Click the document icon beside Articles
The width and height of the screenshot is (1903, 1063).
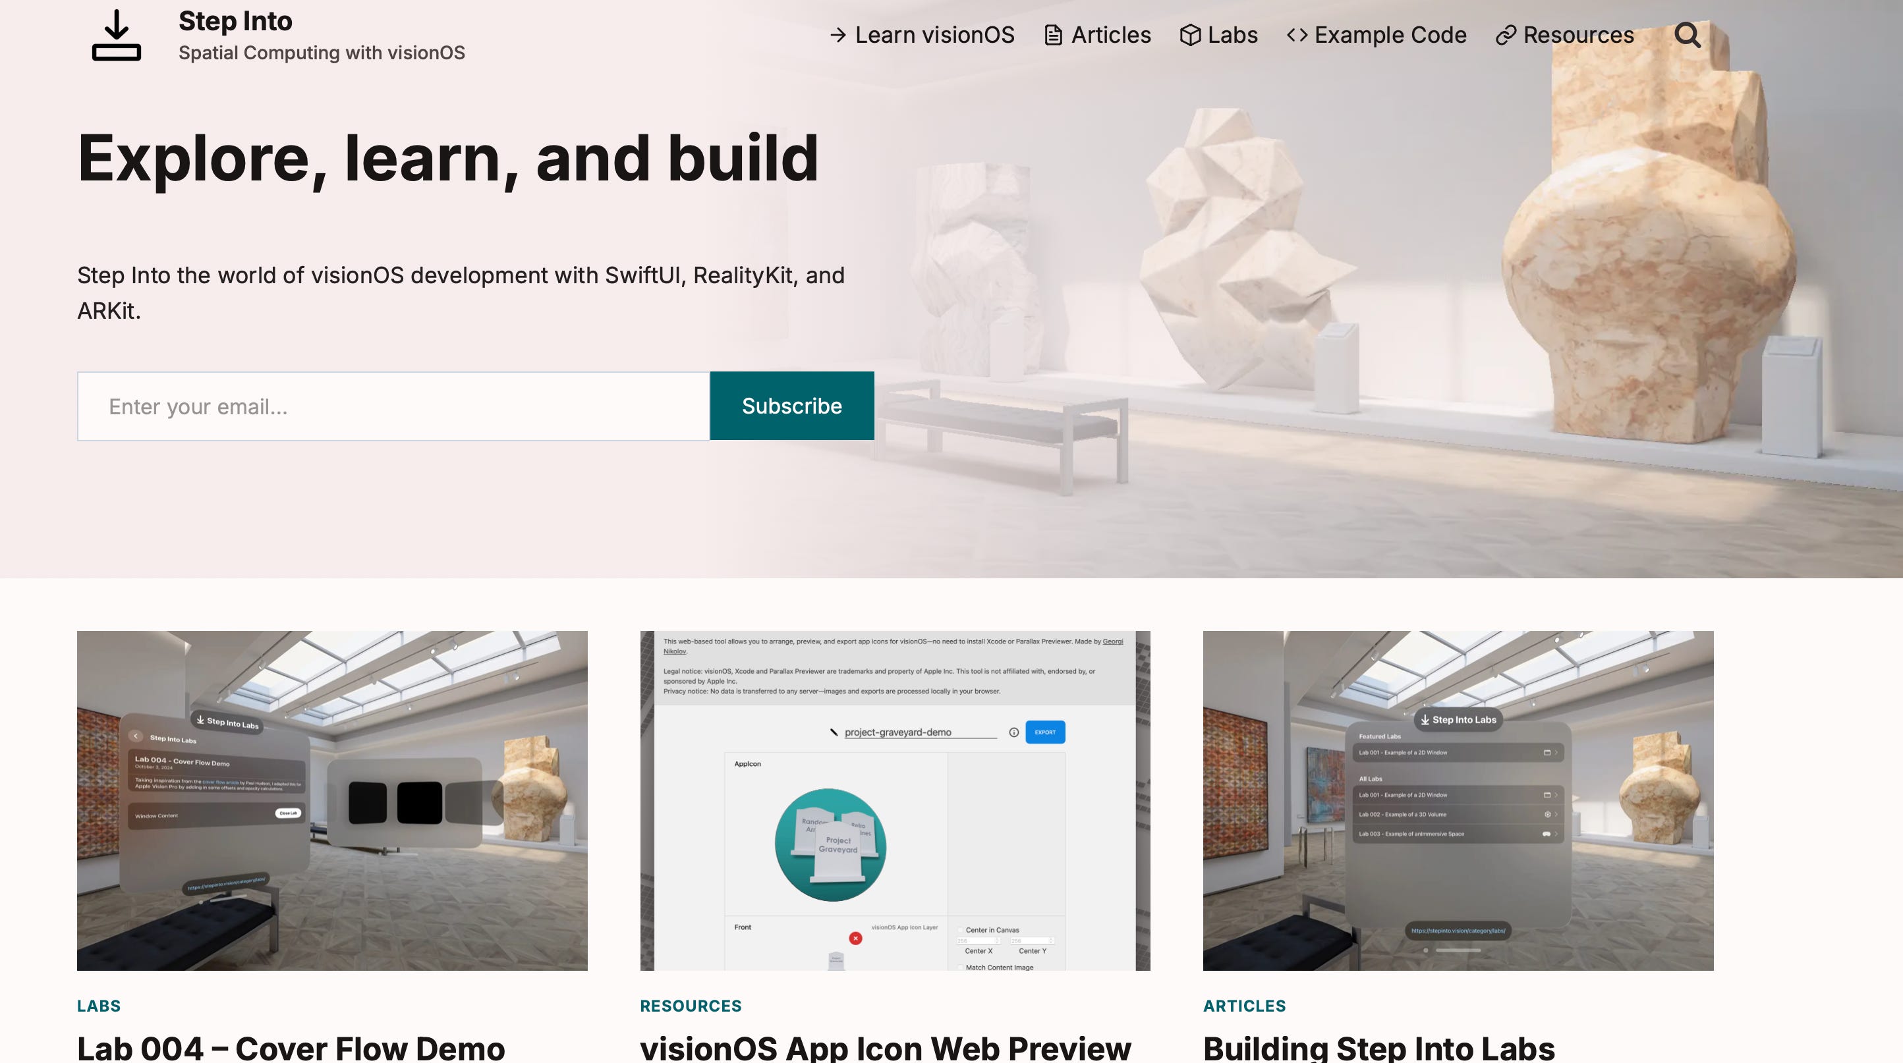tap(1053, 35)
